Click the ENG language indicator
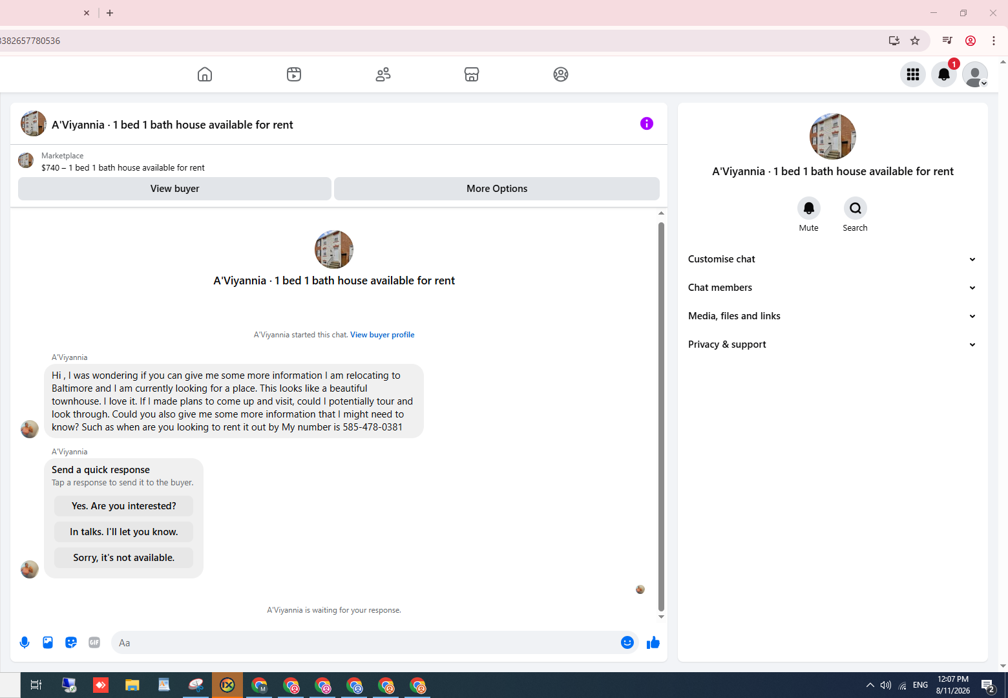This screenshot has width=1008, height=698. coord(921,685)
